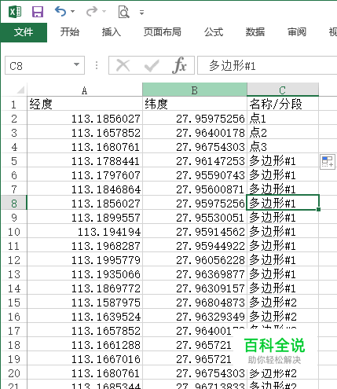Select cell containing 27.96329349
Image resolution: width=337 pixels, height=389 pixels.
click(195, 317)
